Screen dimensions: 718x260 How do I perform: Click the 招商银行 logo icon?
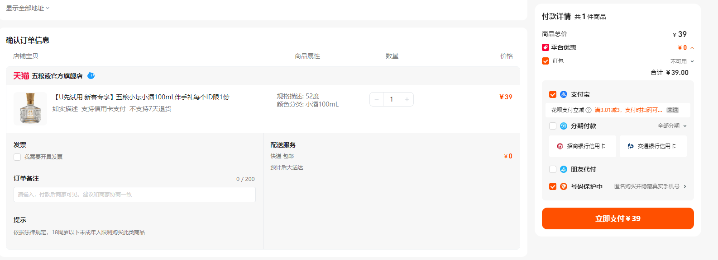[560, 146]
